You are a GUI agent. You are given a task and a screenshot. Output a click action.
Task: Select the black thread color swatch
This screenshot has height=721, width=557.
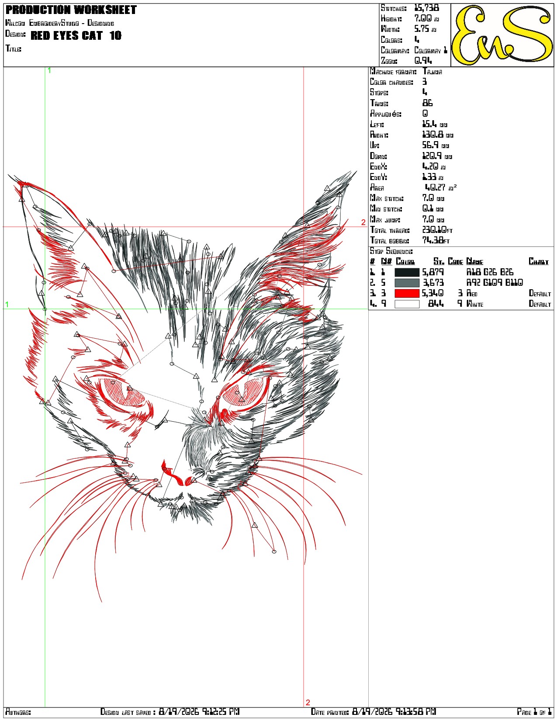[407, 272]
